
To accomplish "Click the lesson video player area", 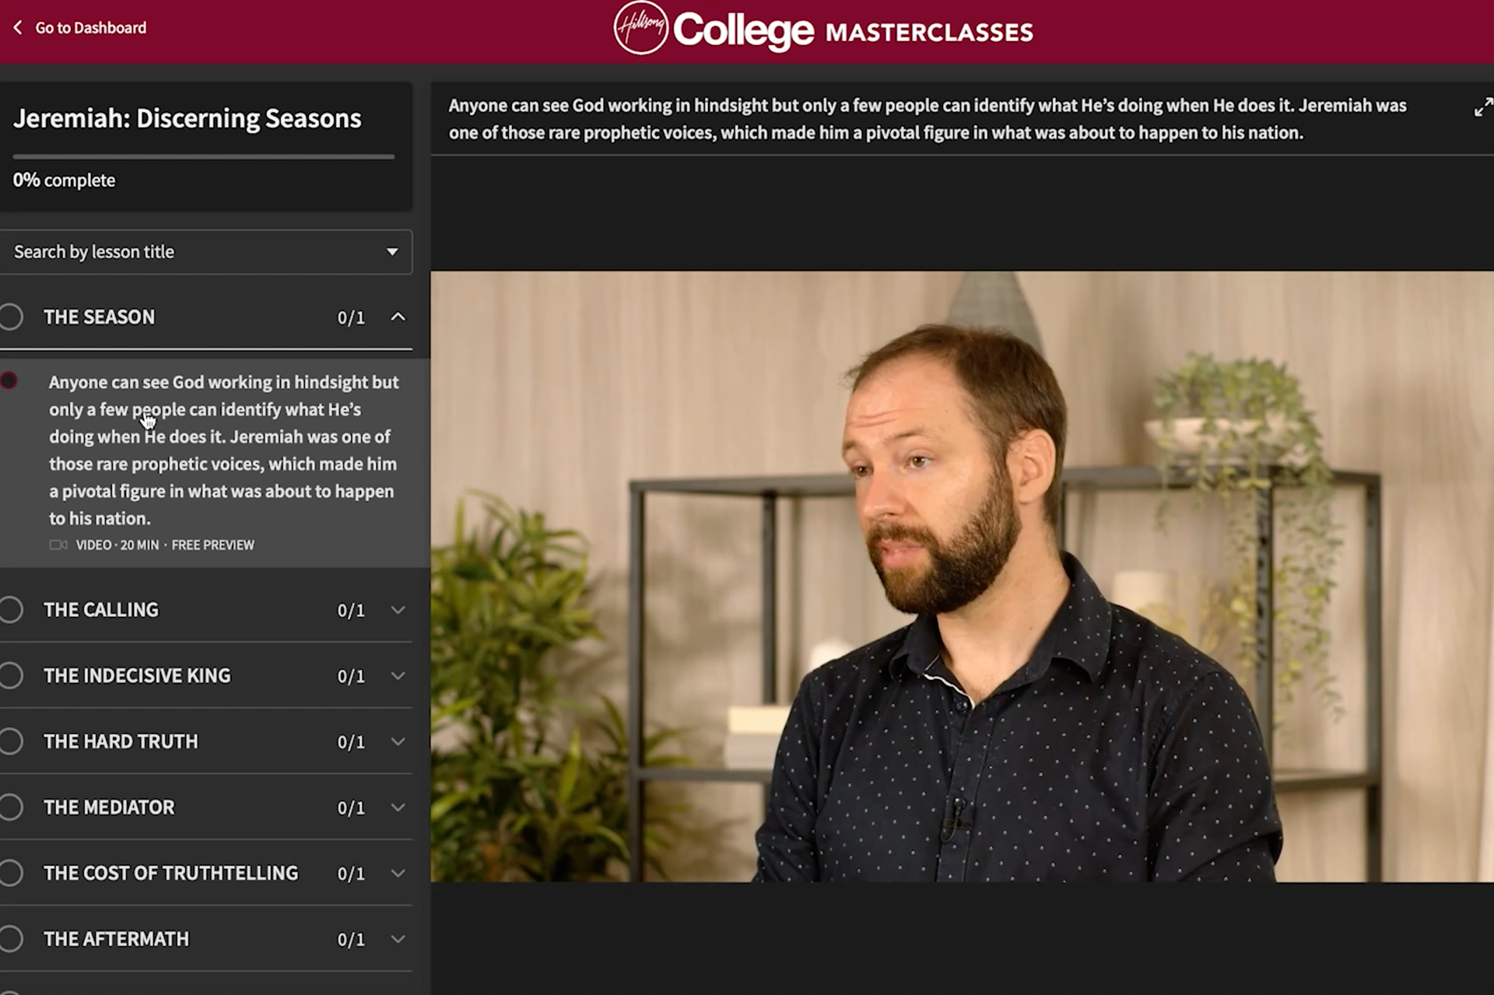I will pos(962,576).
